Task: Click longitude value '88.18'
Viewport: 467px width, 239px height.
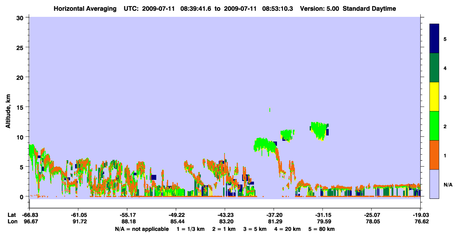Action: pos(128,221)
